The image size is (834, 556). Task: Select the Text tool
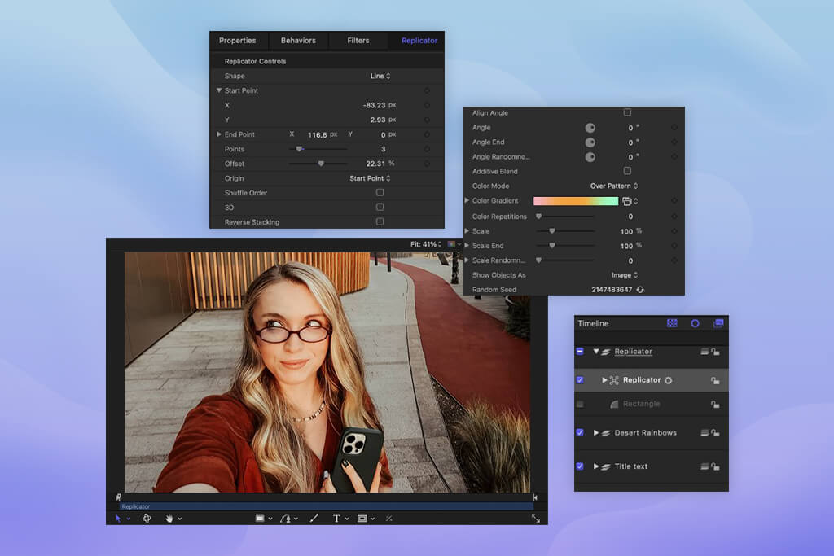[336, 519]
